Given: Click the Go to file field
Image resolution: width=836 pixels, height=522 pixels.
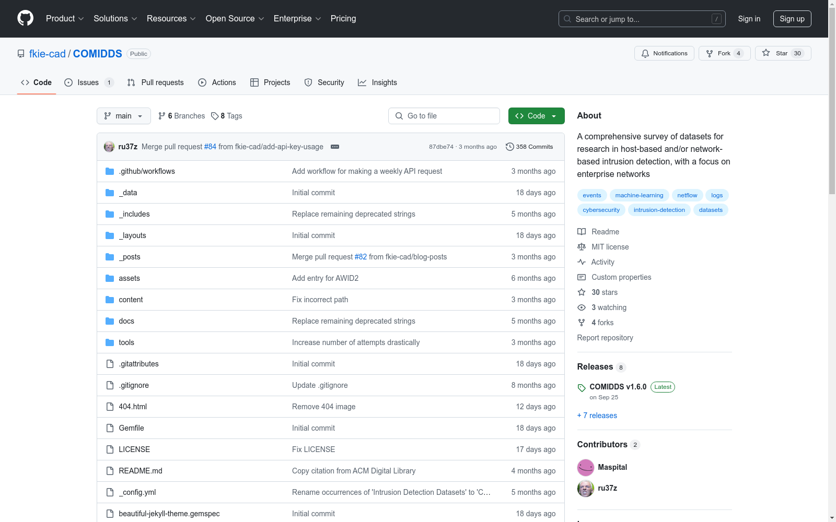Looking at the screenshot, I should click(444, 116).
